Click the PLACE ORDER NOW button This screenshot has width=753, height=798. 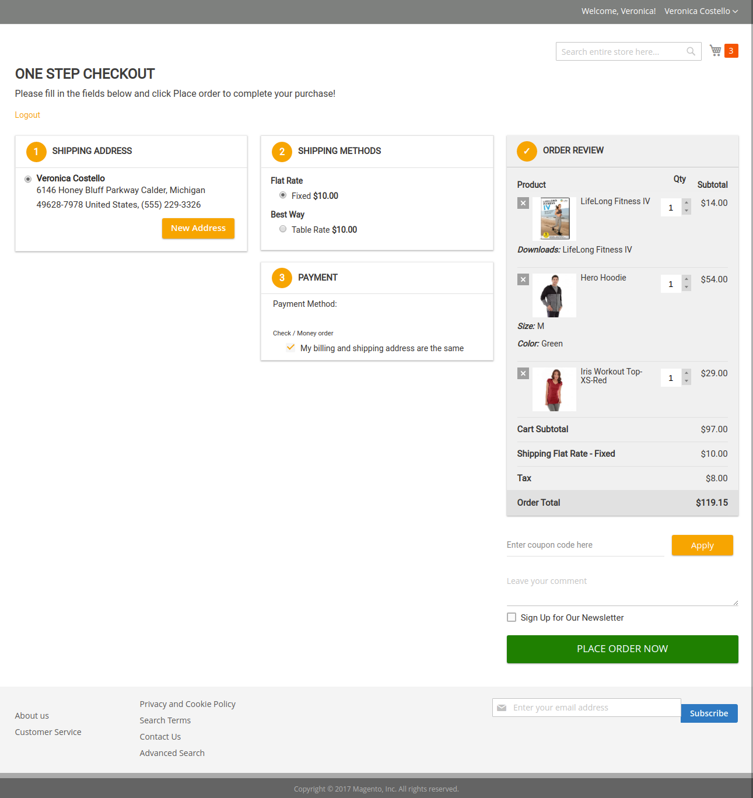pyautogui.click(x=622, y=649)
